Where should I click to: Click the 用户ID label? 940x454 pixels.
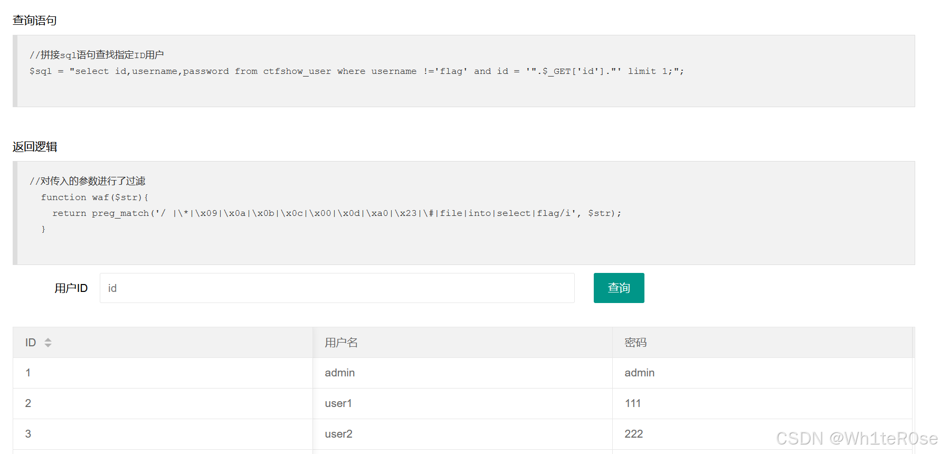71,288
